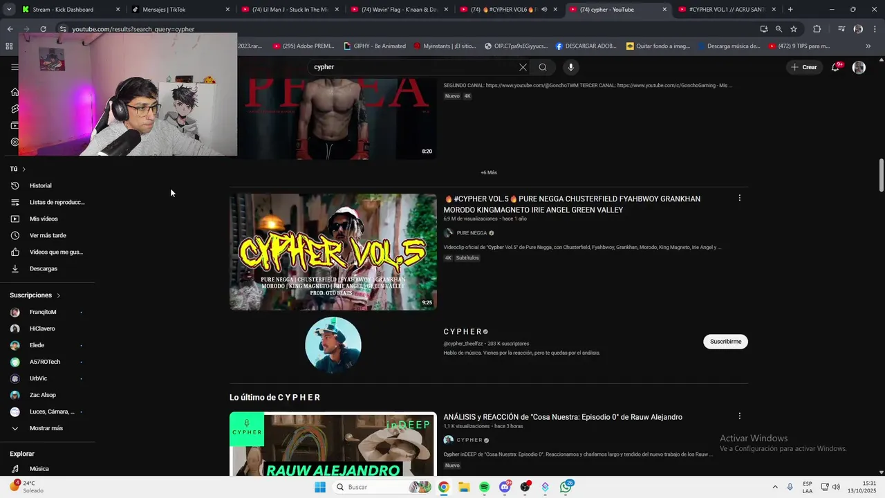Subscribe to C Y P H E R with Suscribirme

click(725, 342)
